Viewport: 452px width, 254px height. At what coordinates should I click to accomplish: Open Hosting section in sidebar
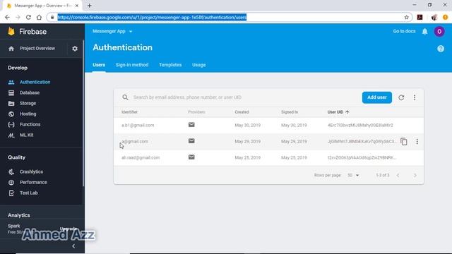[28, 114]
